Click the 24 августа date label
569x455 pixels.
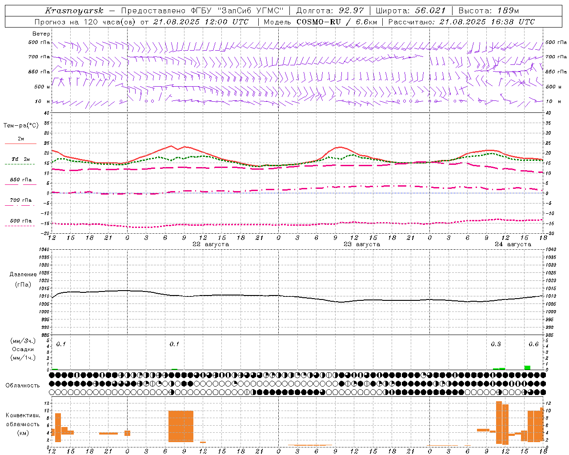513,244
